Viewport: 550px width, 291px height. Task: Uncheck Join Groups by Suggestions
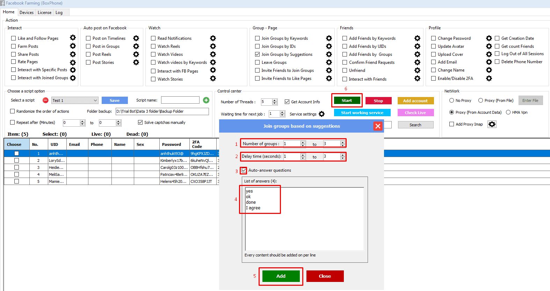click(257, 54)
